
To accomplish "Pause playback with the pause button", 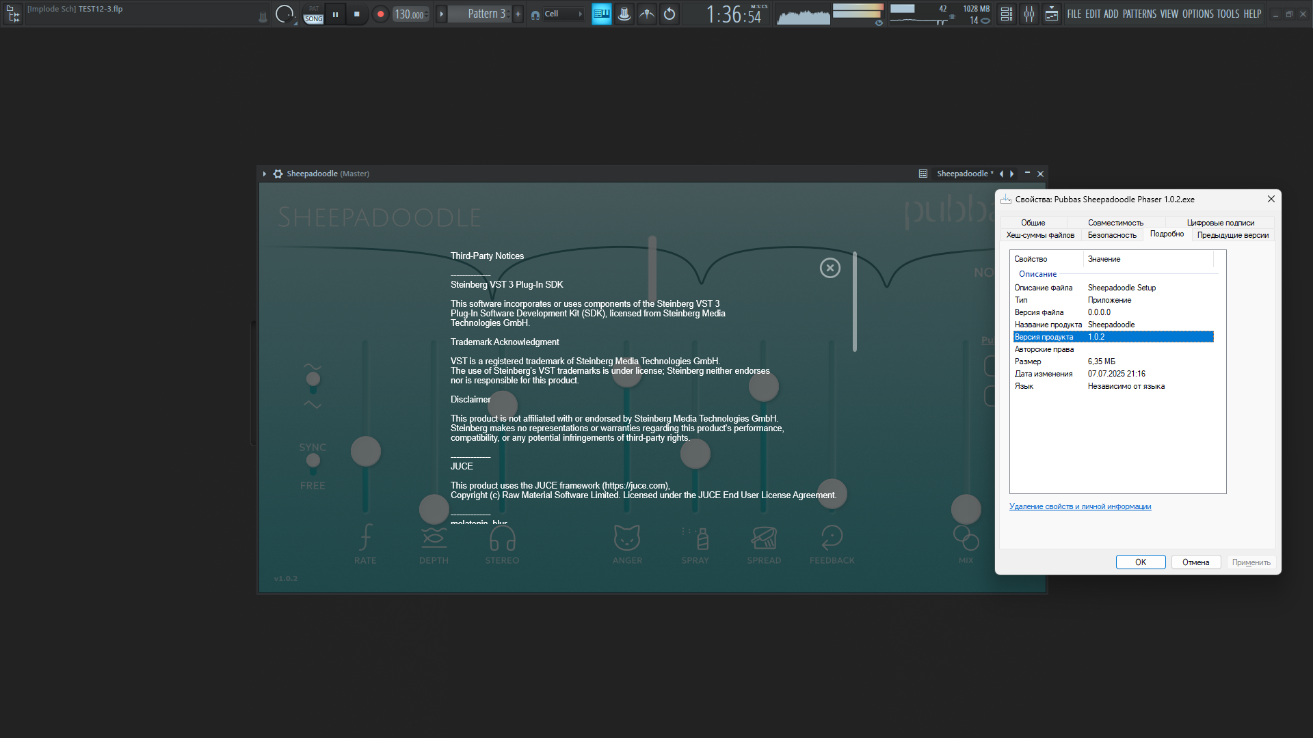I will click(x=335, y=14).
